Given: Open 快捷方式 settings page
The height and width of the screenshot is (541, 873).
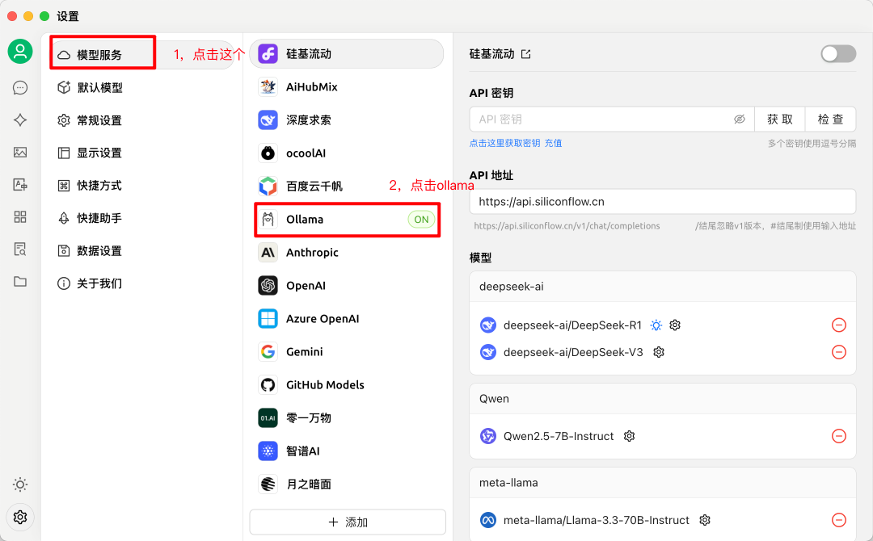Looking at the screenshot, I should [143, 185].
